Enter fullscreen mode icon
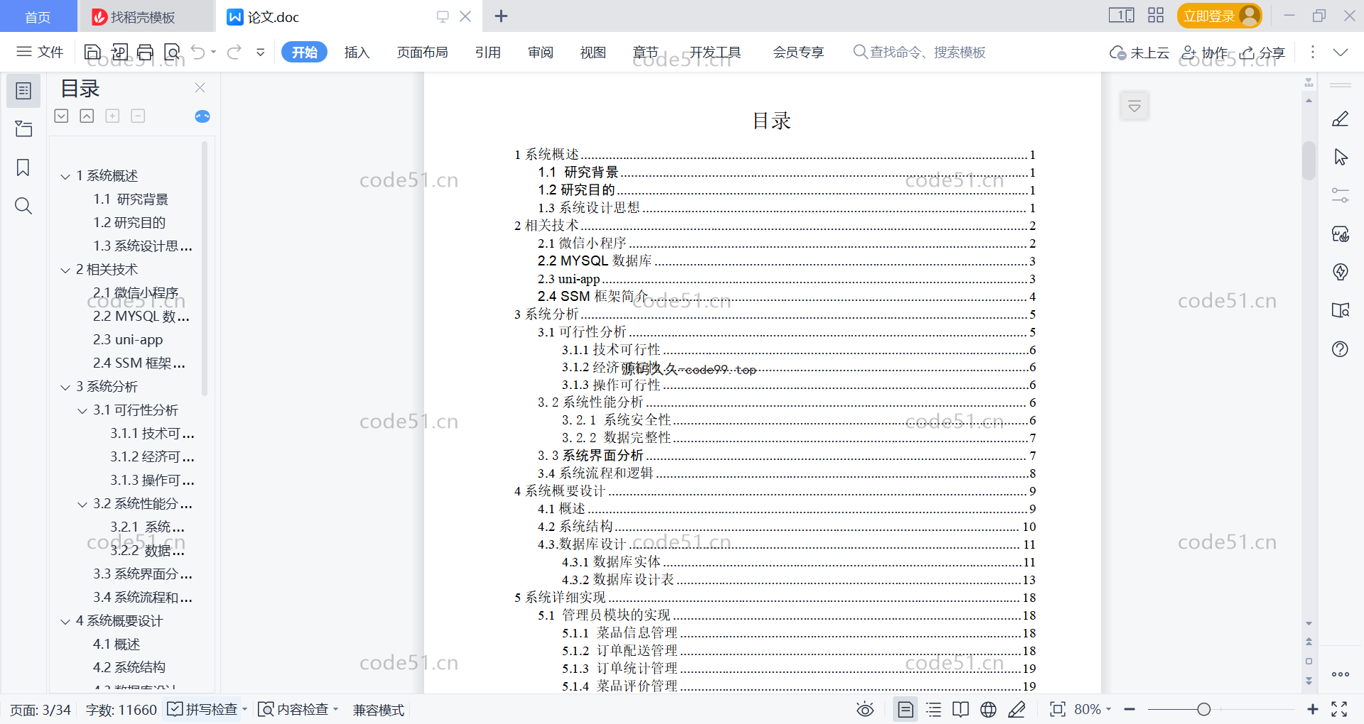1364x724 pixels. (1339, 709)
